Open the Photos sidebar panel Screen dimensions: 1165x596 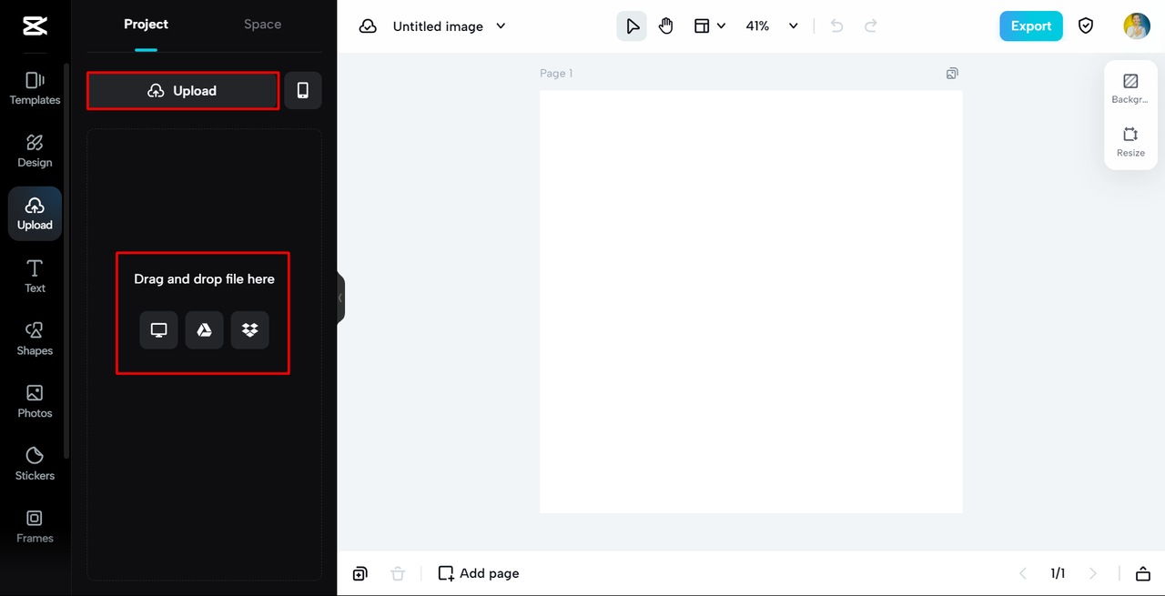point(35,401)
